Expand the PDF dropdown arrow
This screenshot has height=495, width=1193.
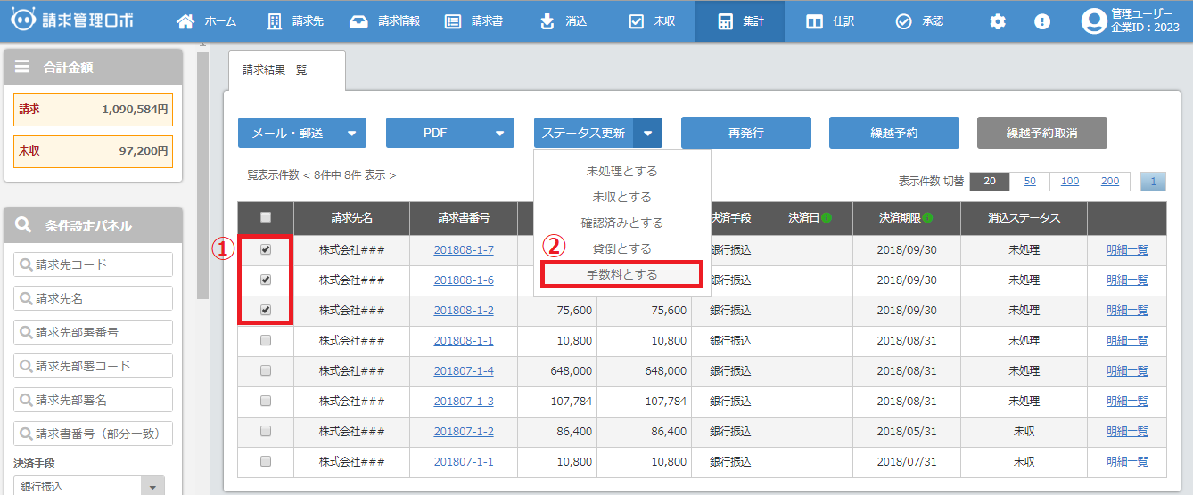pos(499,134)
